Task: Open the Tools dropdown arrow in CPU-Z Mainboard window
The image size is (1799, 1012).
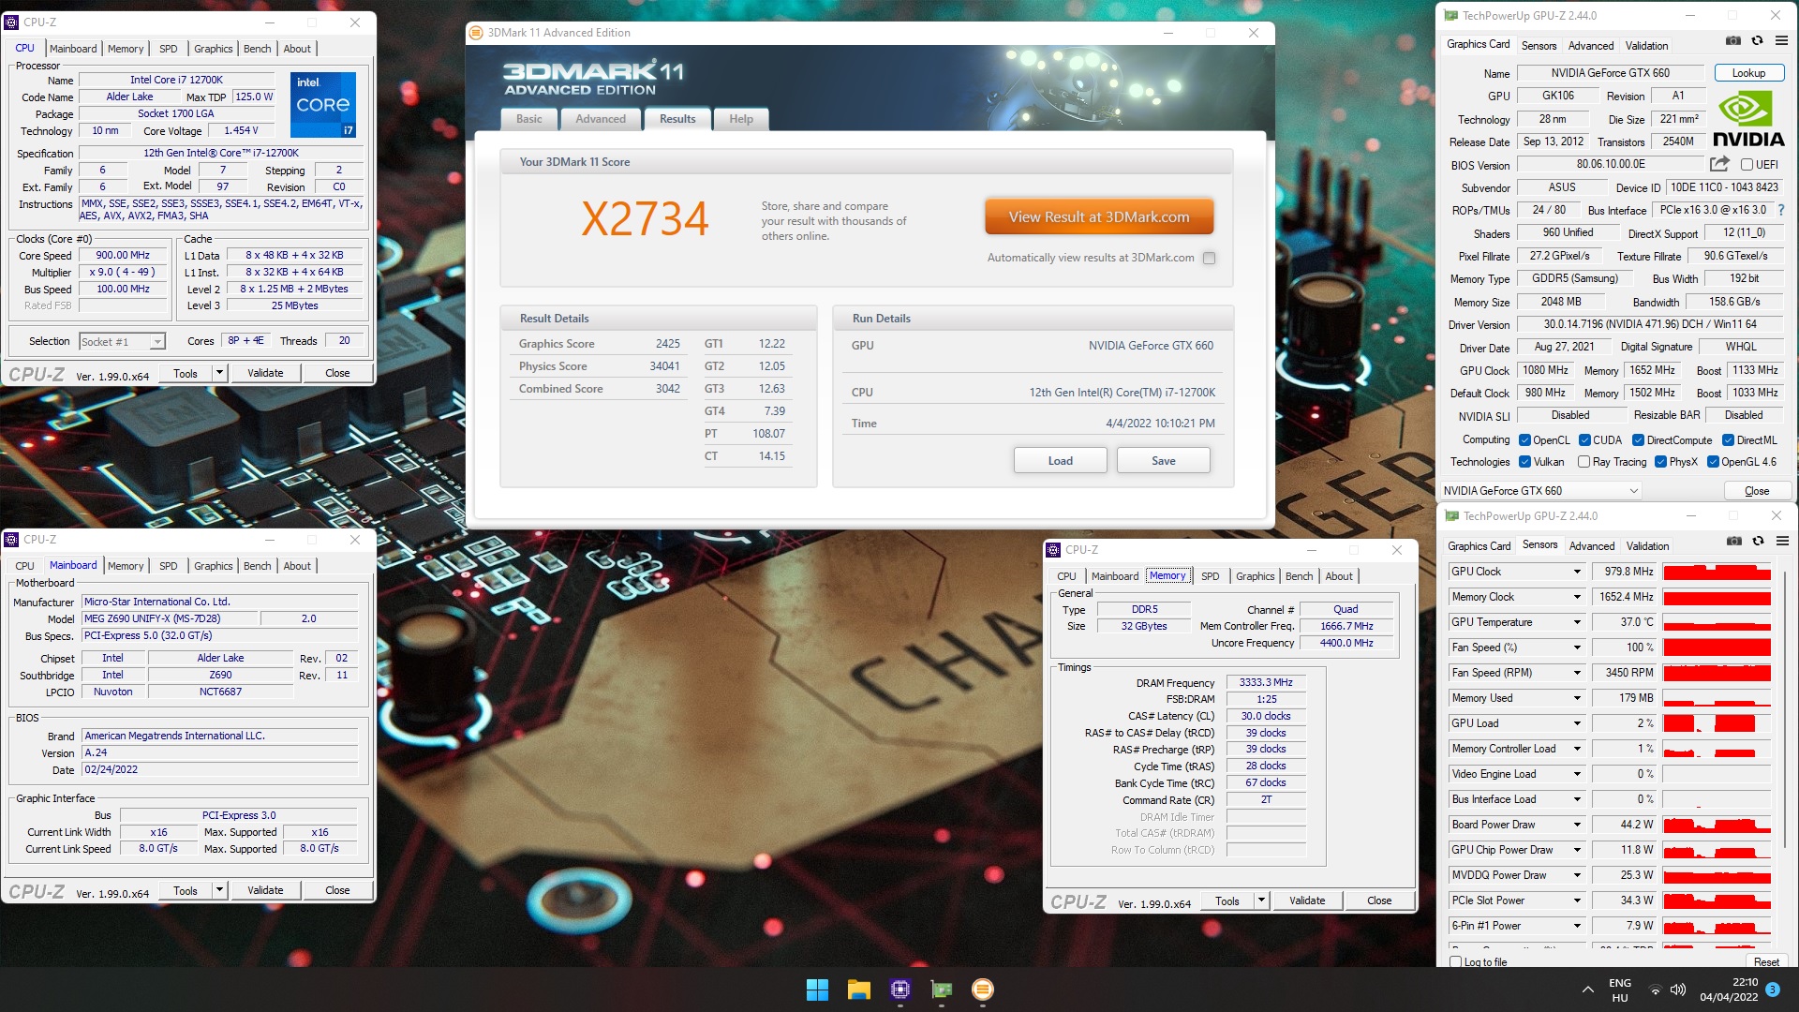Action: pyautogui.click(x=219, y=890)
